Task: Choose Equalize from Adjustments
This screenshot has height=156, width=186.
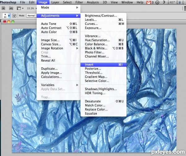Action: pyautogui.click(x=104, y=113)
